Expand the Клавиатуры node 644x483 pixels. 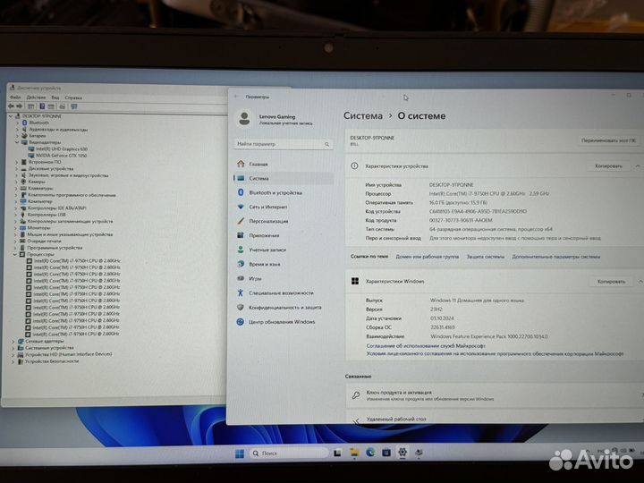click(17, 188)
